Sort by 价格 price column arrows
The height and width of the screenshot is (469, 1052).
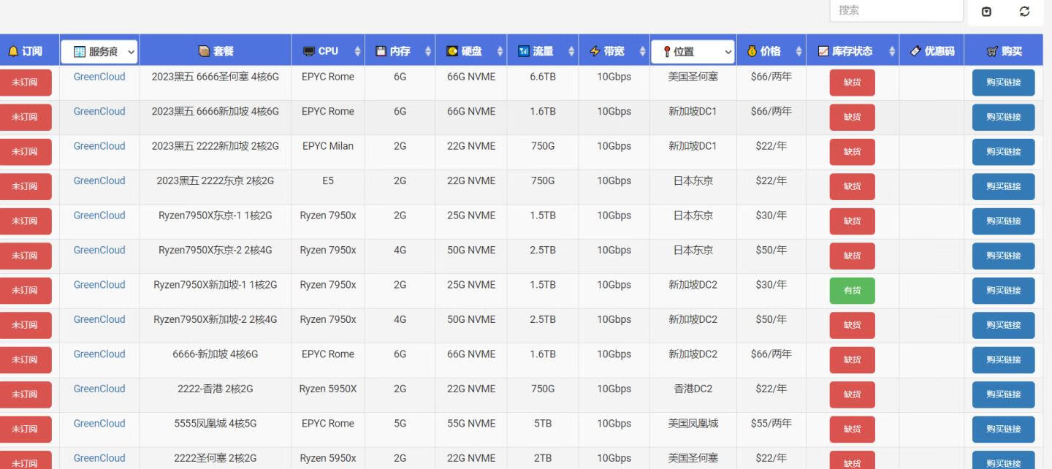[x=798, y=51]
